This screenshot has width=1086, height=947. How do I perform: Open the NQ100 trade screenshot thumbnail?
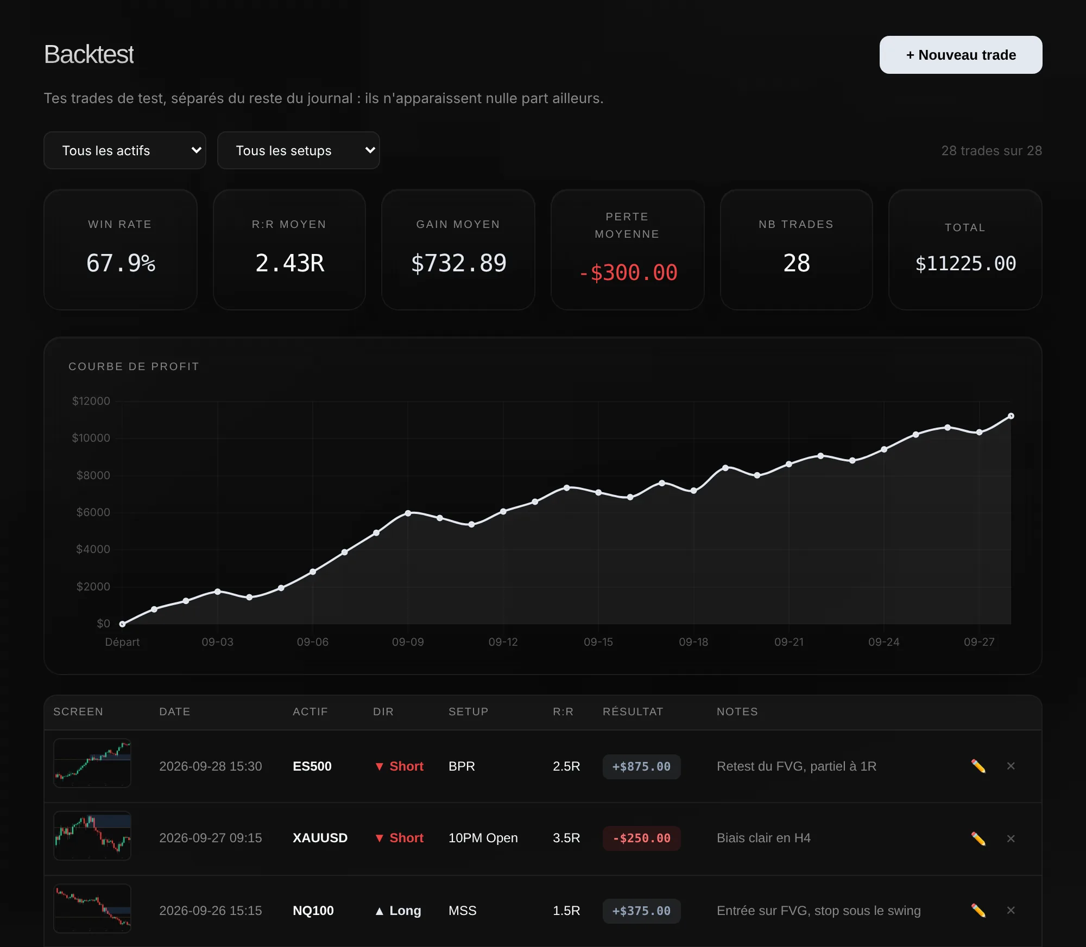92,908
